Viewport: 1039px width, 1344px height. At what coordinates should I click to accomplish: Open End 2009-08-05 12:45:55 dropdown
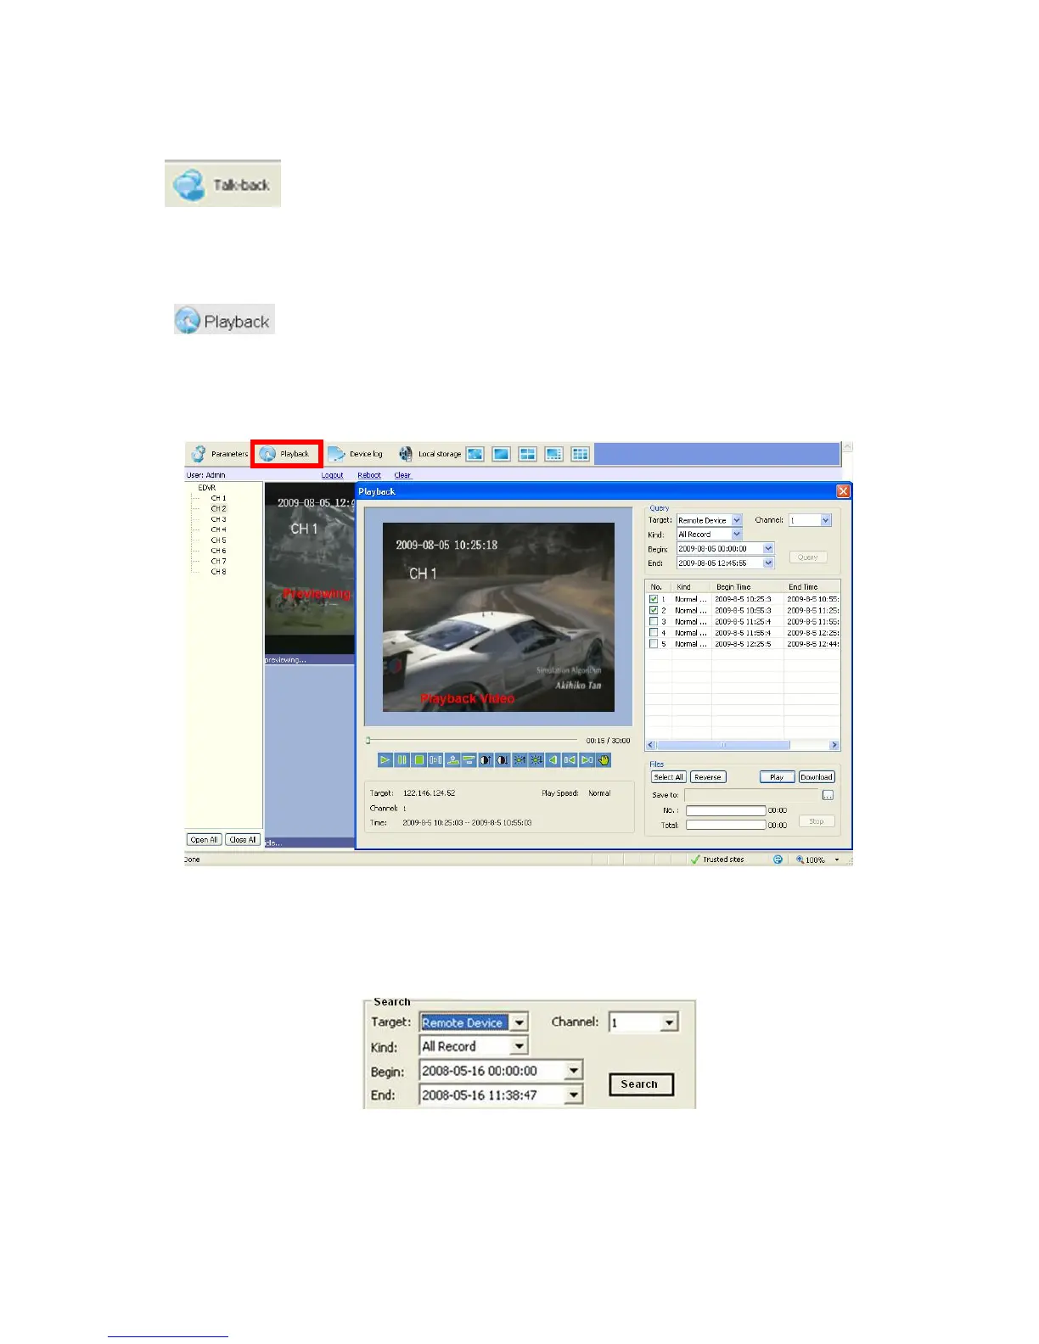pos(768,563)
